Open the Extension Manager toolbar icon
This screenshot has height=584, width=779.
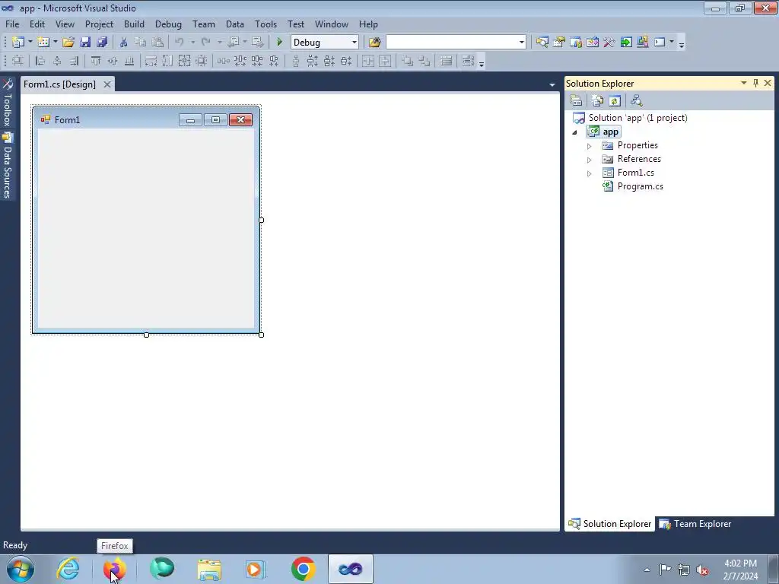[x=642, y=43]
